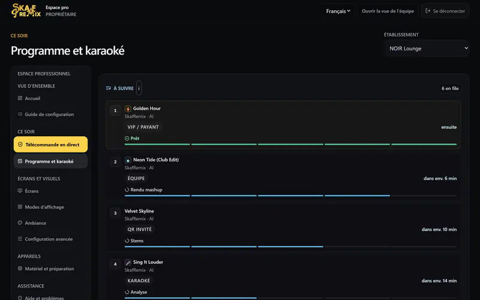Open Accueil in the sidebar
The image size is (480, 300).
click(x=50, y=98)
